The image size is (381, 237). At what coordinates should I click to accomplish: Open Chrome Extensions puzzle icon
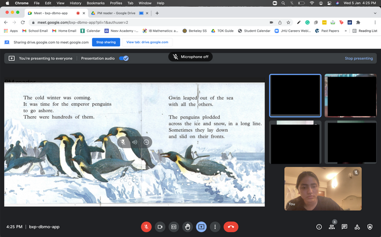pos(358,22)
